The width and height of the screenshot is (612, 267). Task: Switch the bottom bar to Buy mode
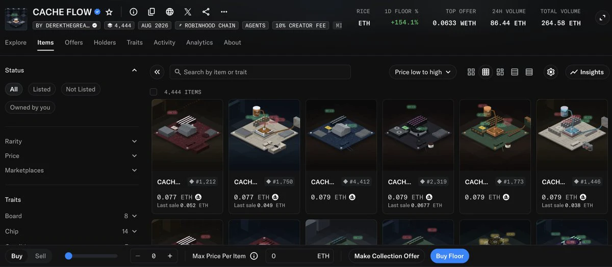pyautogui.click(x=17, y=256)
